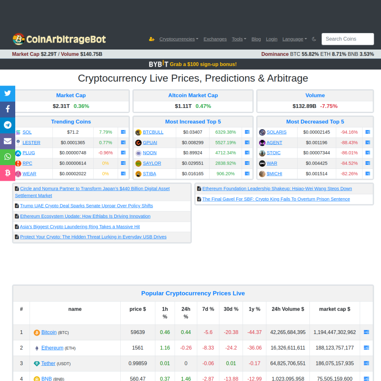Click the '7d %' column header
This screenshot has width=381, height=381.
[x=208, y=309]
